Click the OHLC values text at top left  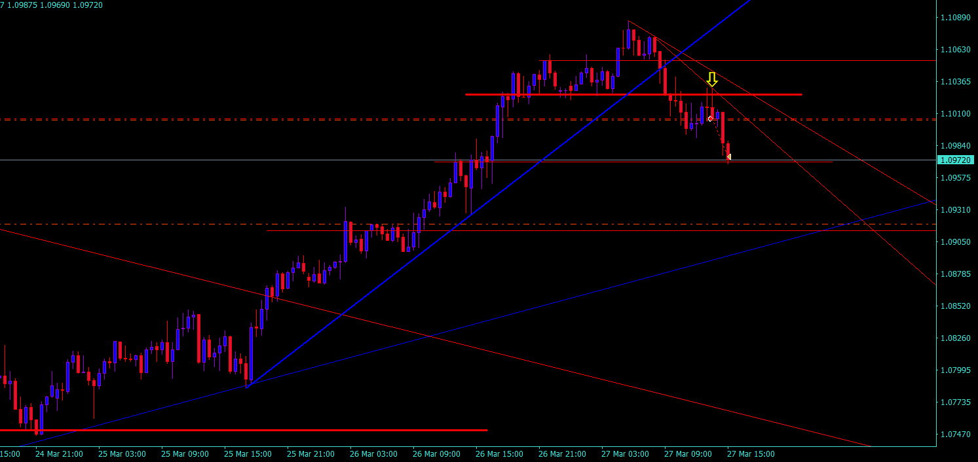(x=52, y=5)
